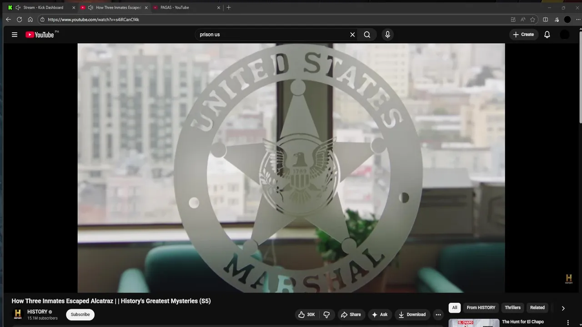Image resolution: width=582 pixels, height=327 pixels.
Task: Open app available install icon
Action: pyautogui.click(x=513, y=20)
